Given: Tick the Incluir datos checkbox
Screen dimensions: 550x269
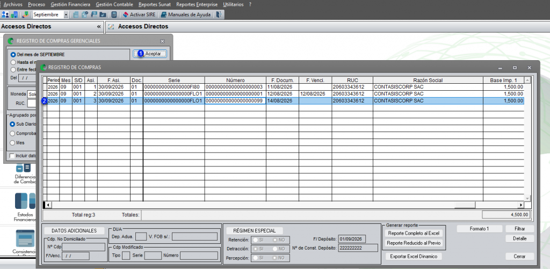Looking at the screenshot, I should (12, 155).
